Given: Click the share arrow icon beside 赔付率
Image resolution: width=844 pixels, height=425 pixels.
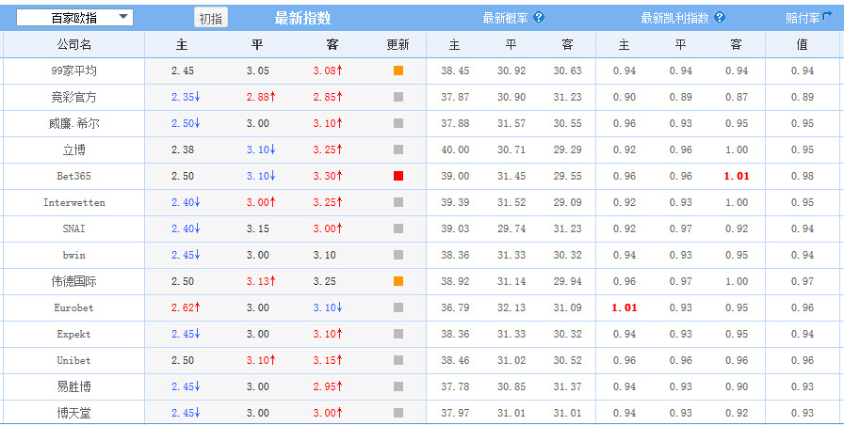Looking at the screenshot, I should (x=827, y=17).
